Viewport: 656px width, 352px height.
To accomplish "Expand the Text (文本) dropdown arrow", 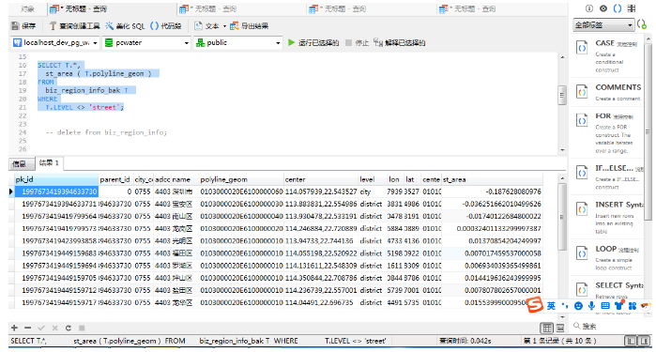I will (x=224, y=26).
